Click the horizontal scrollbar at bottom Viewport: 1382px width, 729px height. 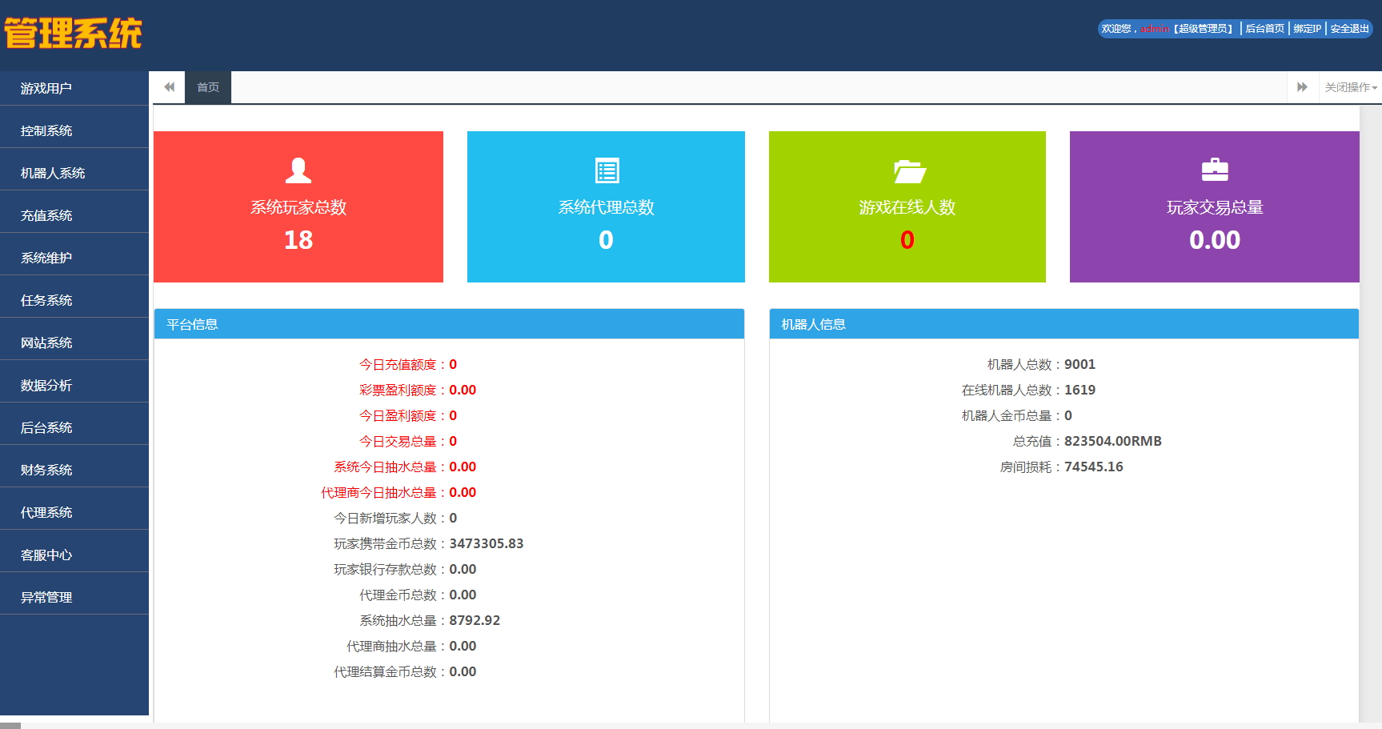pyautogui.click(x=10, y=726)
